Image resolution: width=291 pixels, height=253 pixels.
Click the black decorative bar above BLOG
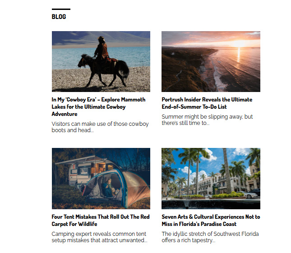point(61,9)
